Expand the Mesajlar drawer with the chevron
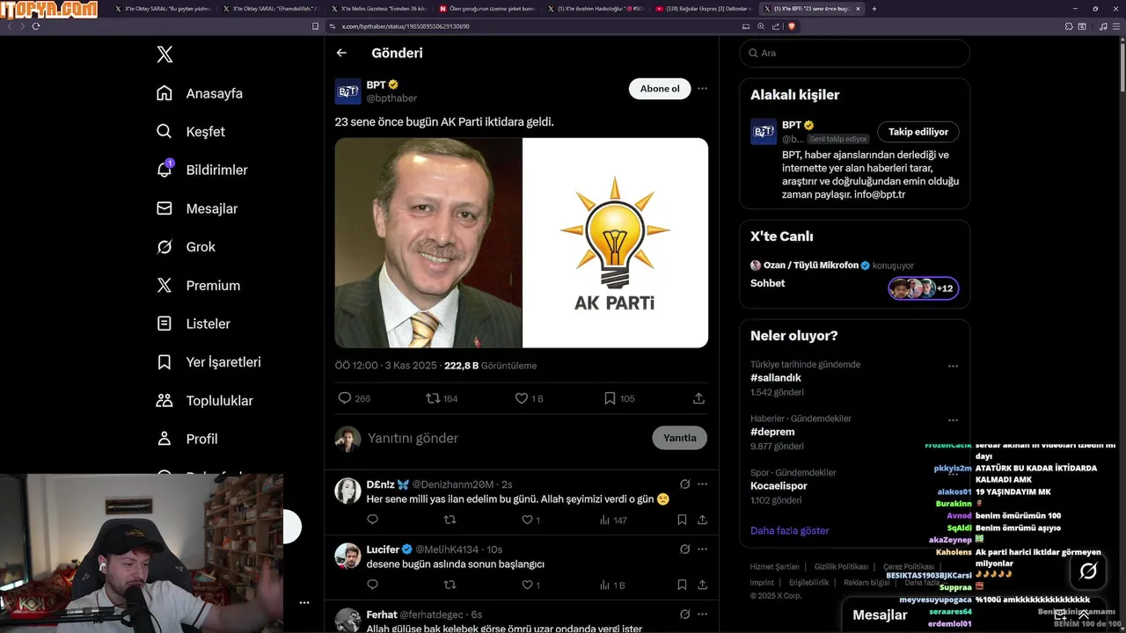The height and width of the screenshot is (633, 1126). (x=1084, y=615)
